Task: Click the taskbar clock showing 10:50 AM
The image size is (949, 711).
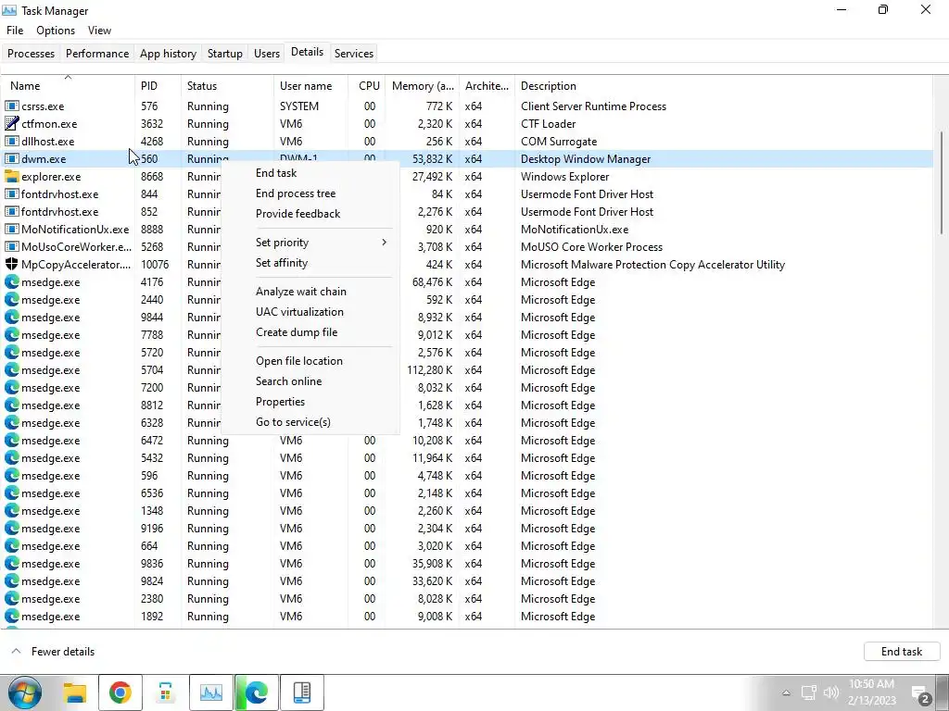Action: pos(871,692)
